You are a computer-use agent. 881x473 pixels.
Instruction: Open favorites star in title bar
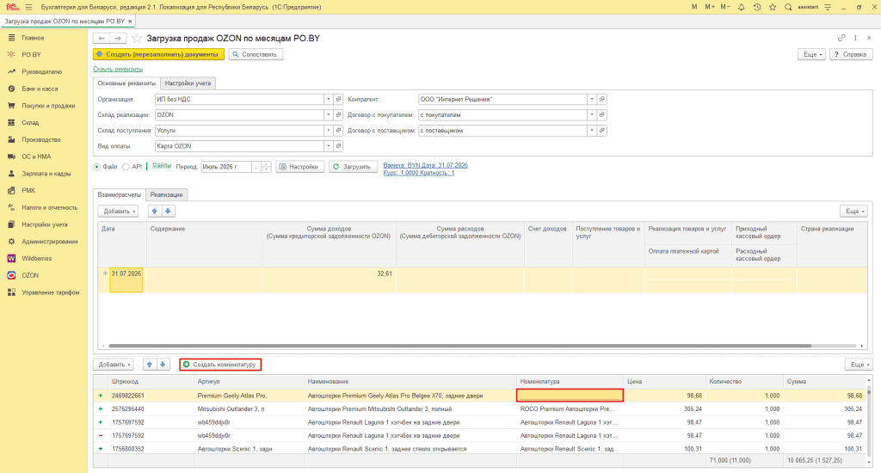[x=773, y=7]
